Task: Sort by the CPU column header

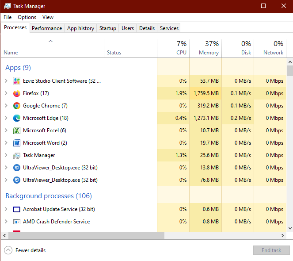Action: click(173, 49)
